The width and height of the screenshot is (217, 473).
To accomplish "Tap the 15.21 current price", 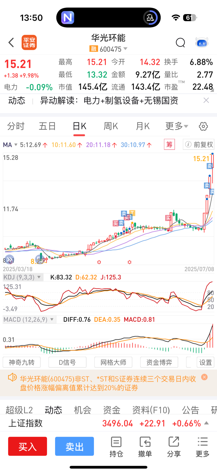I will pos(18,64).
